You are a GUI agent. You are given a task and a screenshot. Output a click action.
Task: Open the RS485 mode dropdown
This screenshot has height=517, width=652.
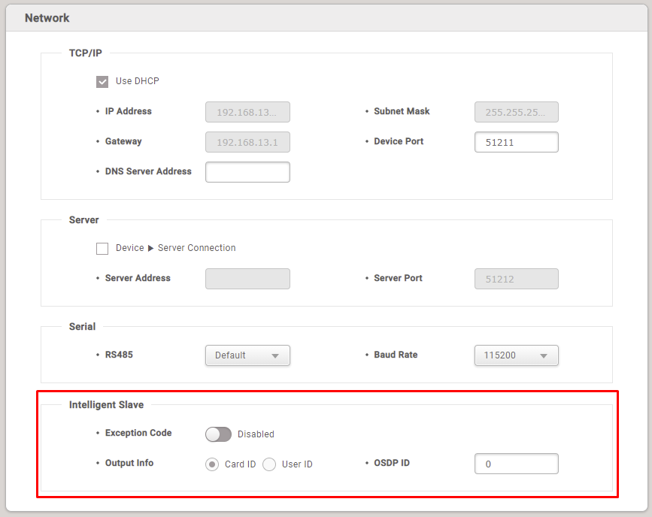[247, 355]
